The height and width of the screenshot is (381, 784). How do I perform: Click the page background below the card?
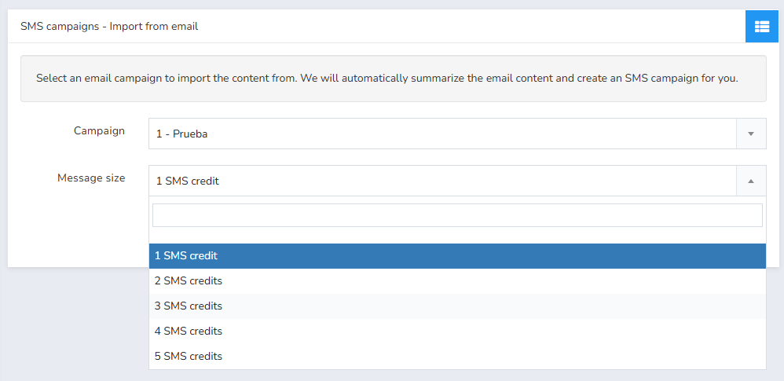75,325
